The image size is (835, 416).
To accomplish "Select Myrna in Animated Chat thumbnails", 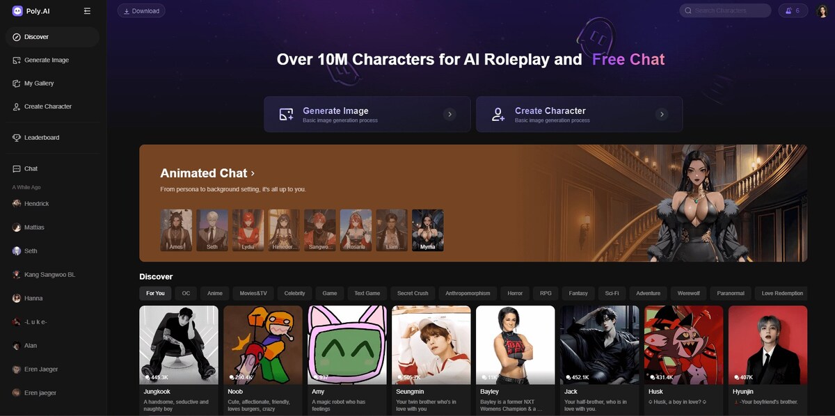I will click(427, 230).
